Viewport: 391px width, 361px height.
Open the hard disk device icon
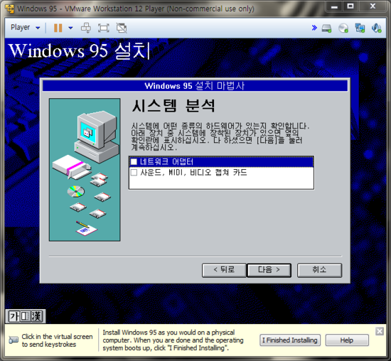pyautogui.click(x=326, y=28)
